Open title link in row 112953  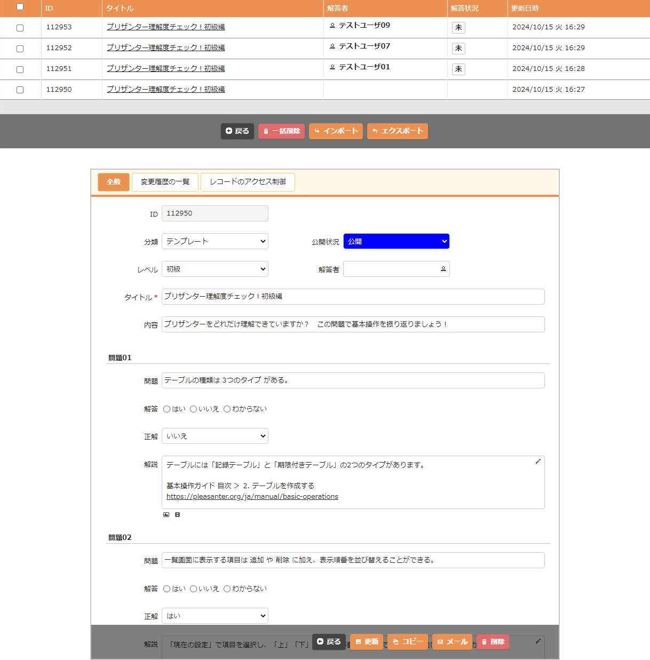(x=165, y=27)
